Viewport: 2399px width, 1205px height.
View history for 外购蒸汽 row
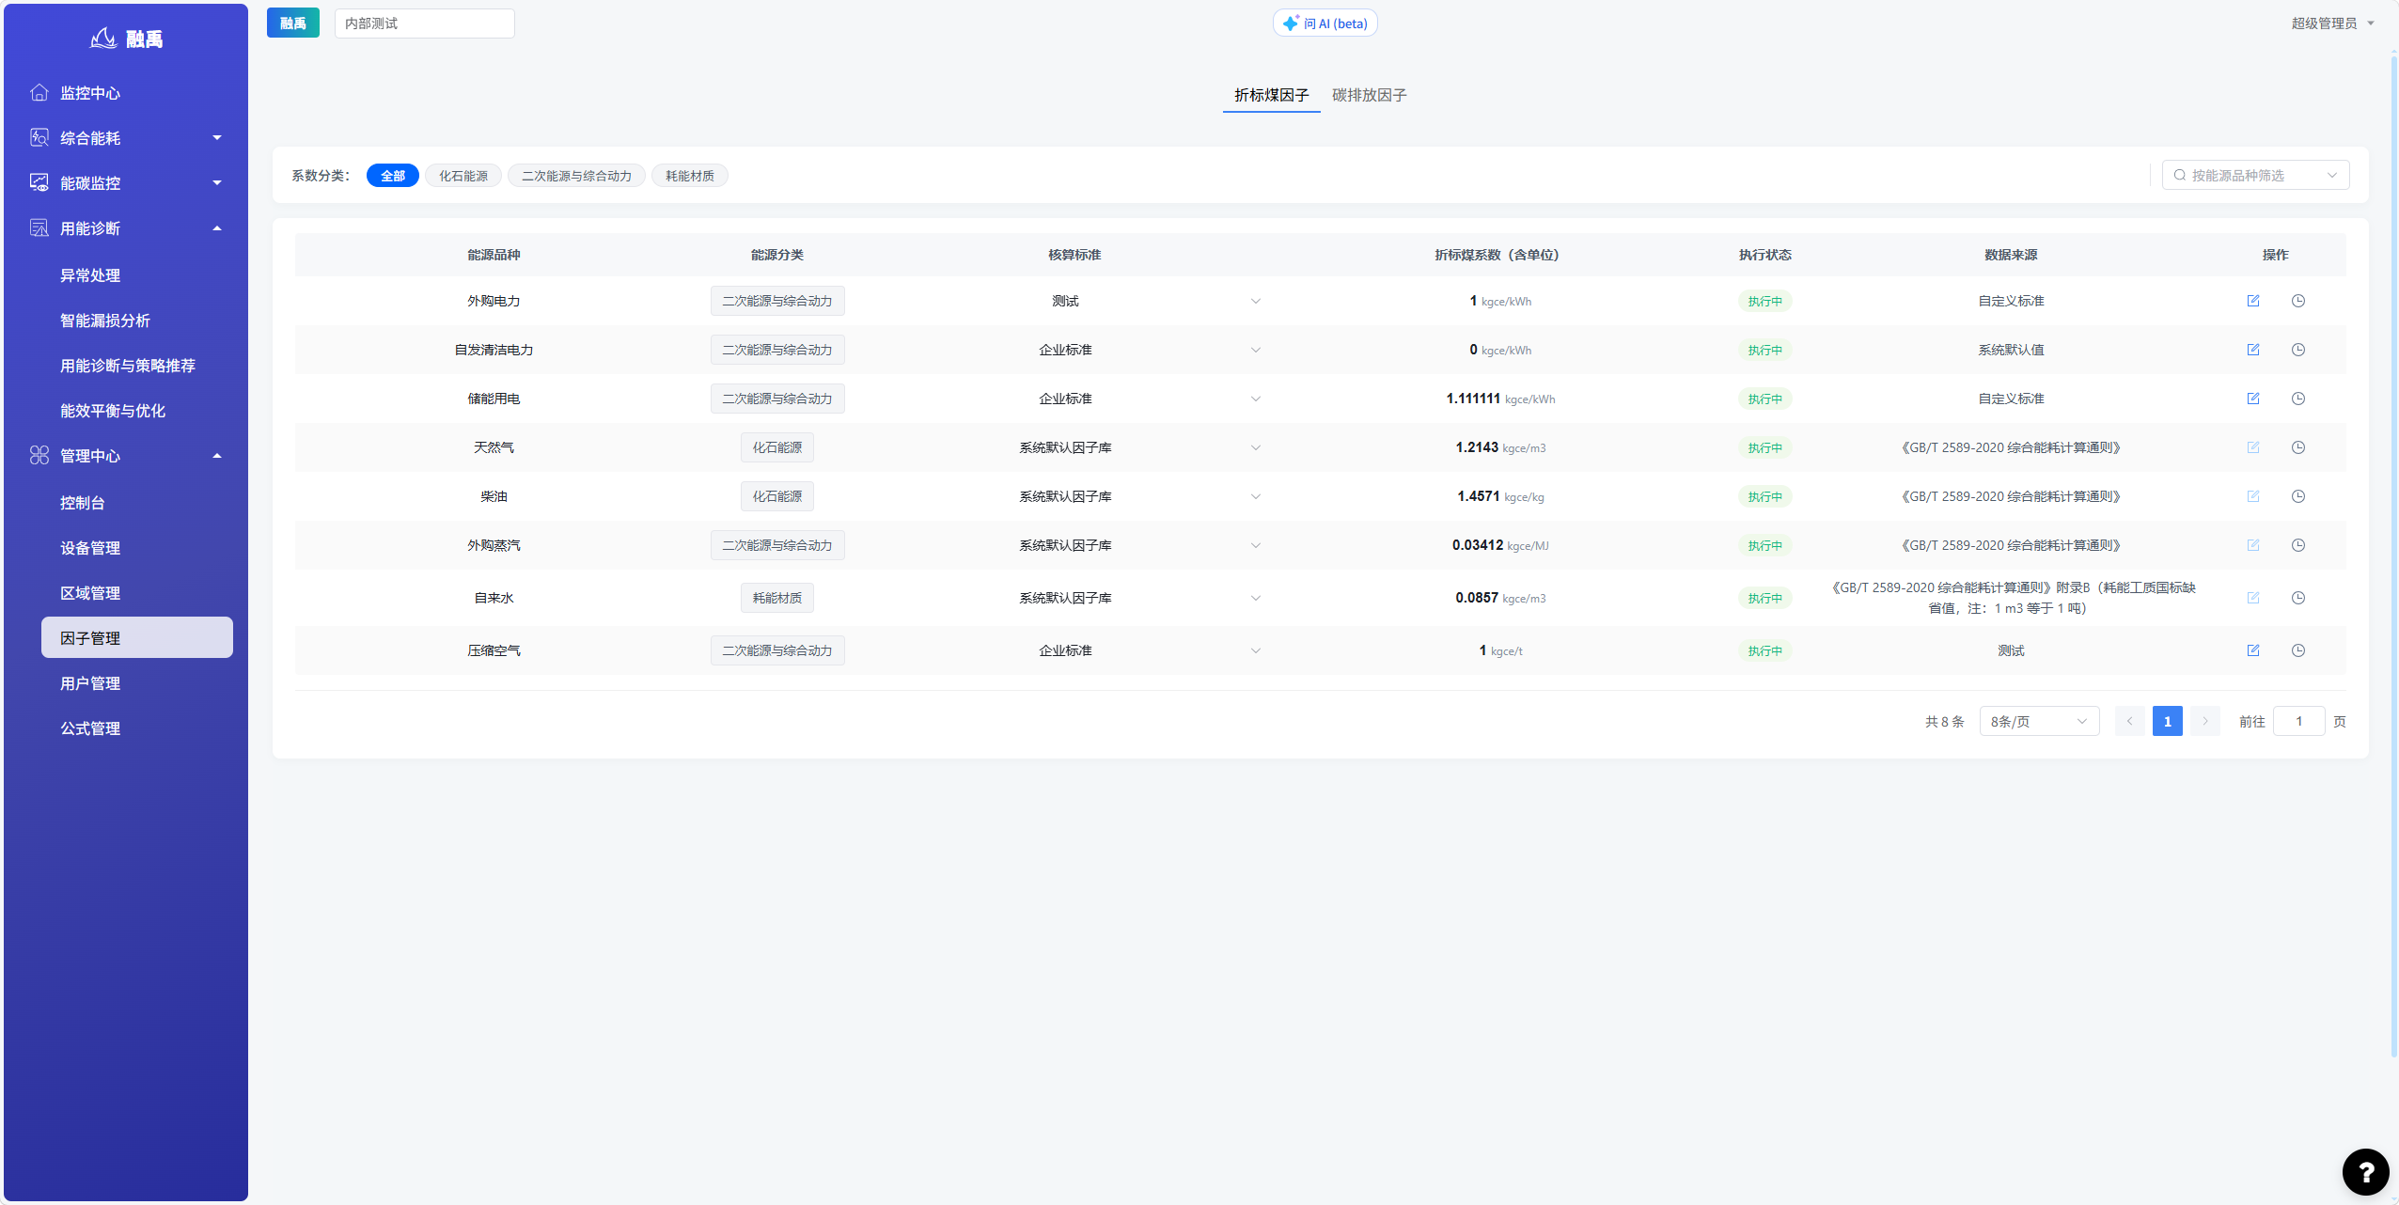tap(2297, 545)
